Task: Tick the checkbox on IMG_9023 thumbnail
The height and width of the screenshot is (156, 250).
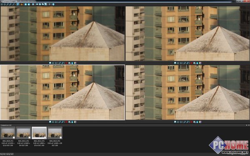Action: click(x=60, y=137)
